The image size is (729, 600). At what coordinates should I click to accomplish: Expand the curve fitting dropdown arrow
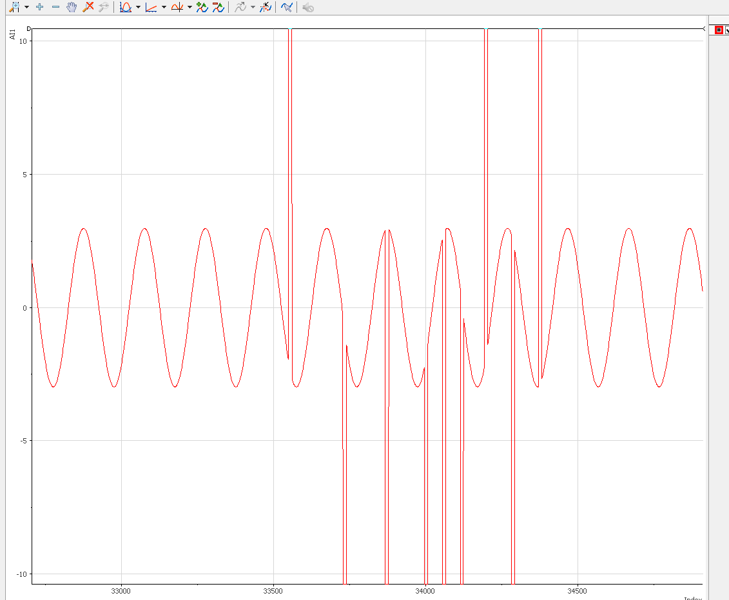coord(253,7)
